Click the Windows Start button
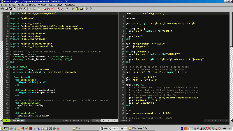Viewport: 233px width, 131px height. pos(4,128)
